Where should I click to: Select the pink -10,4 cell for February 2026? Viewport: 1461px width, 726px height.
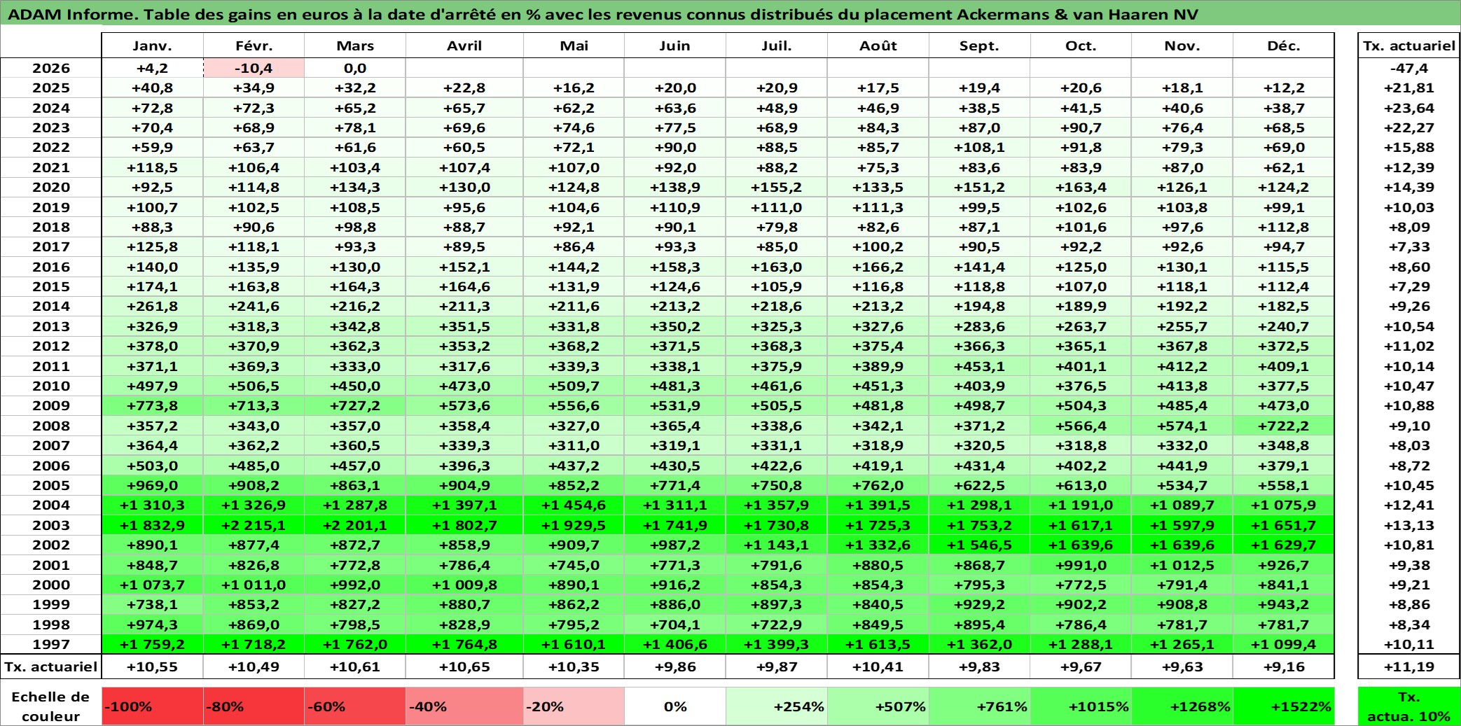254,68
